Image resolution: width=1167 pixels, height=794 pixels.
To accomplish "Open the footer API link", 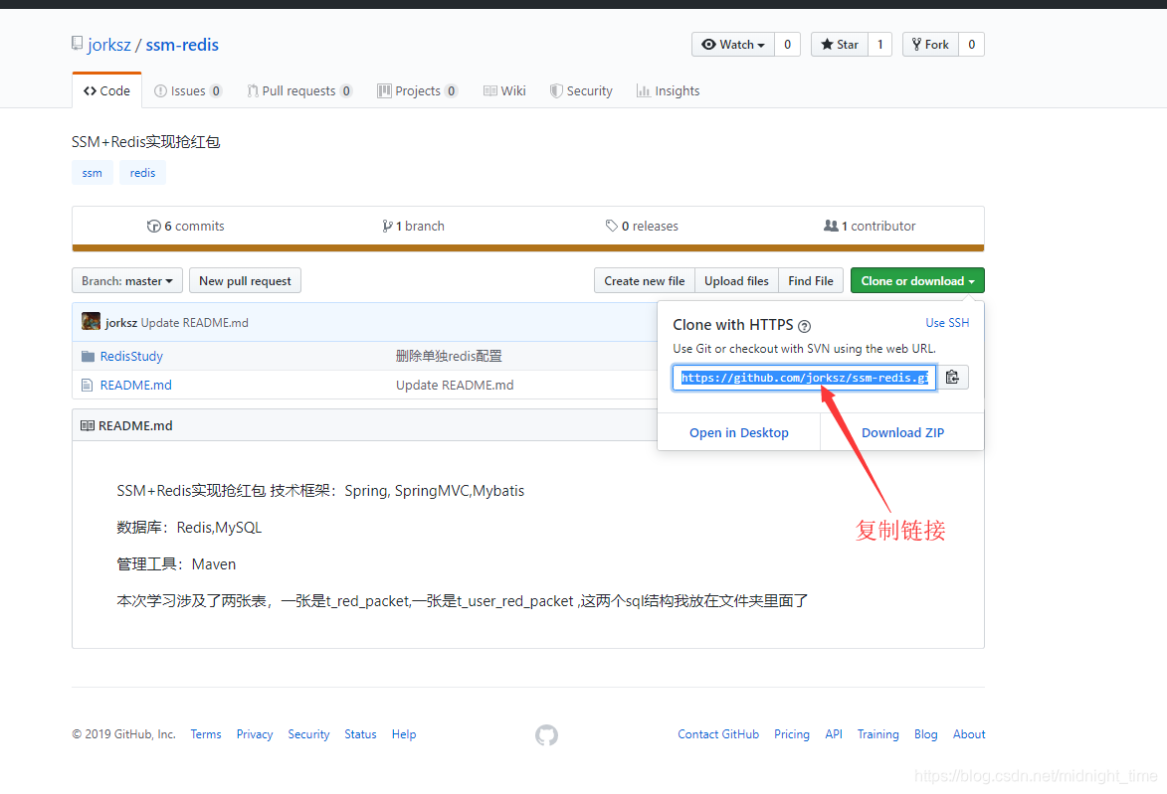I will pos(834,734).
